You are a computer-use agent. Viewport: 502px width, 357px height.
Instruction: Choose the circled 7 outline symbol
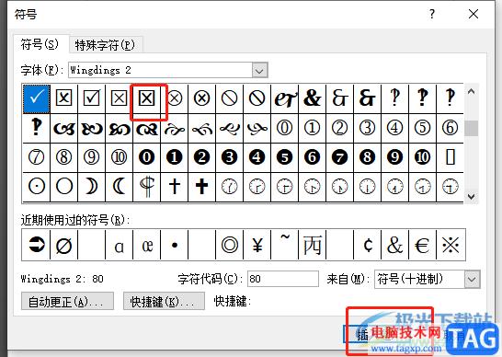[37, 157]
